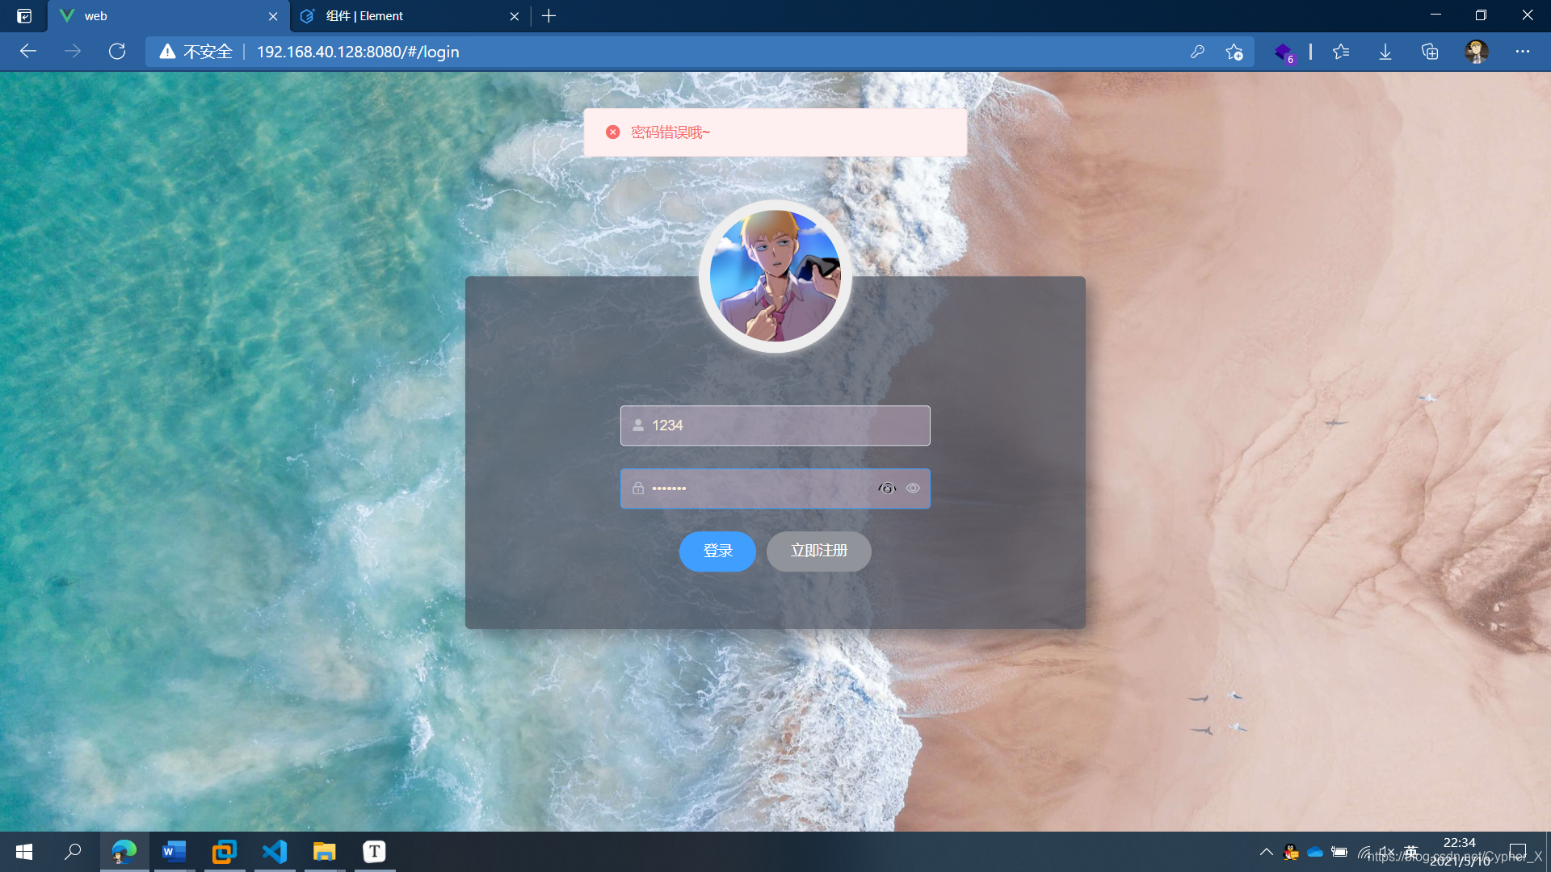Open the browser profile avatar

pyautogui.click(x=1477, y=52)
